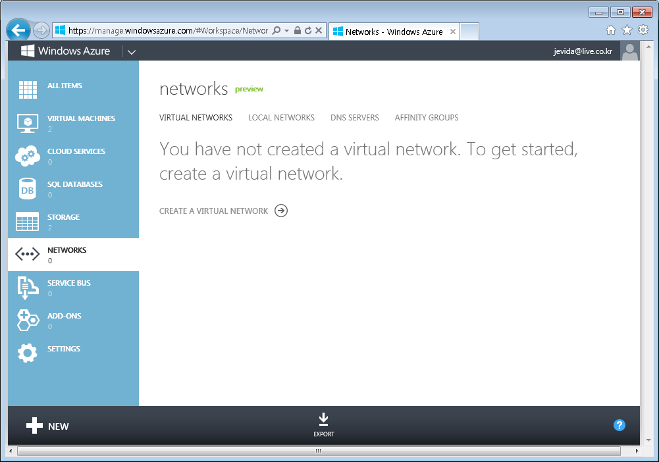The width and height of the screenshot is (659, 462).
Task: Switch to the DNS Servers tab
Action: click(355, 118)
